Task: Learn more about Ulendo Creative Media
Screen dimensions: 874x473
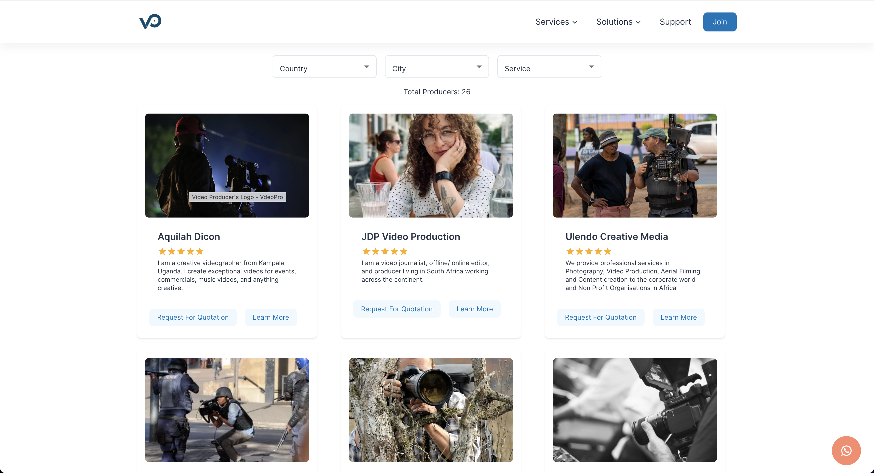Action: click(679, 317)
